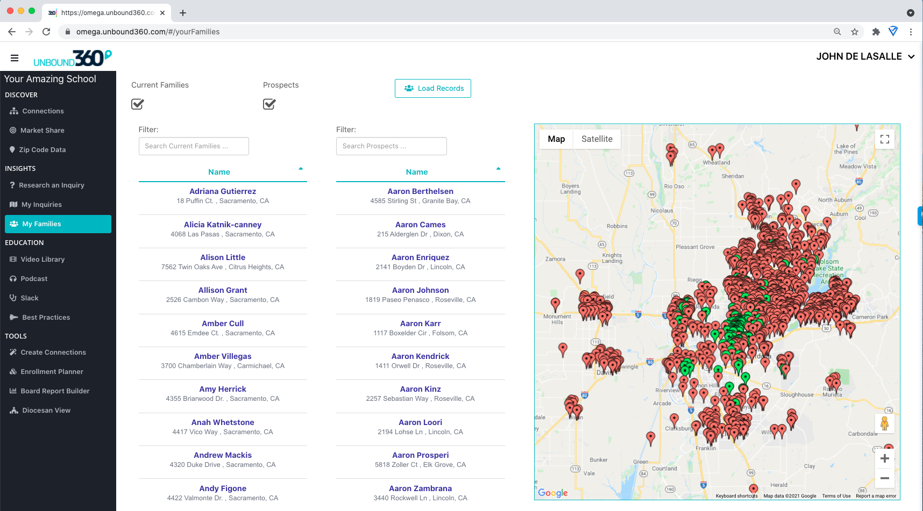
Task: Open Market Share in the sidebar
Action: [58, 131]
